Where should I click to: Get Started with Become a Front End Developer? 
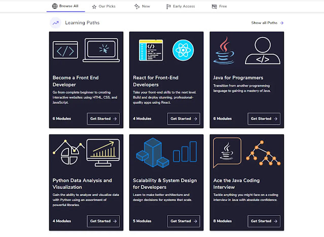click(103, 118)
